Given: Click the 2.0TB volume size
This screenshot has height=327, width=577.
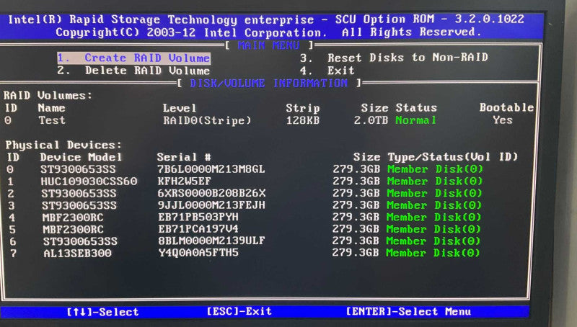Looking at the screenshot, I should (x=371, y=120).
